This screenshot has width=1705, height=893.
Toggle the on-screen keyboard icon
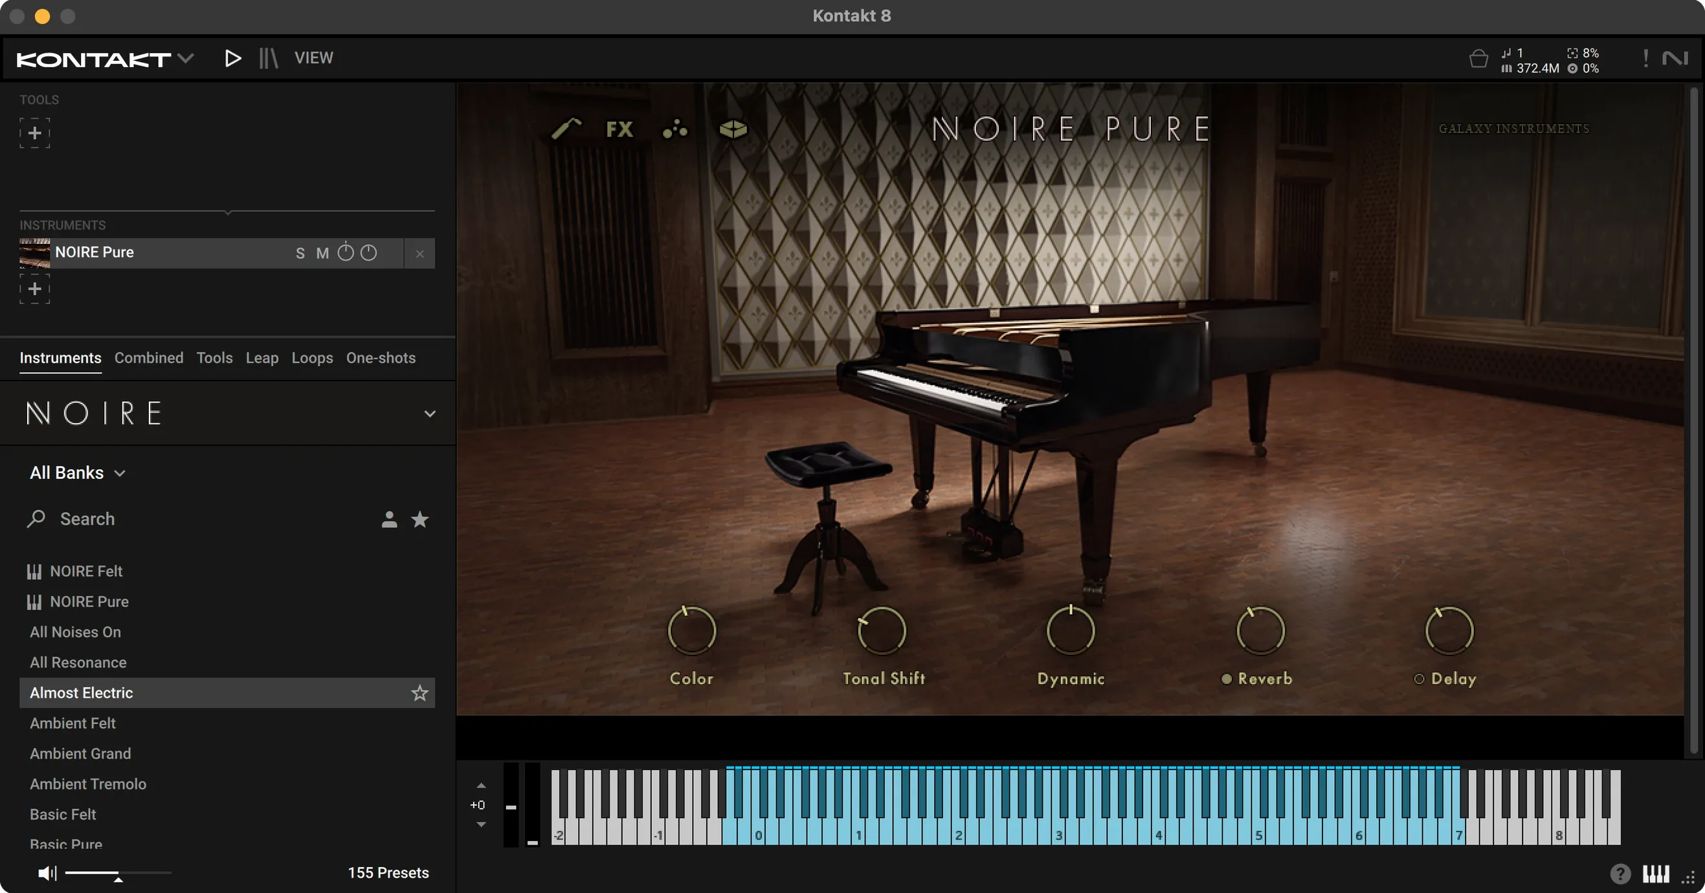(1655, 874)
